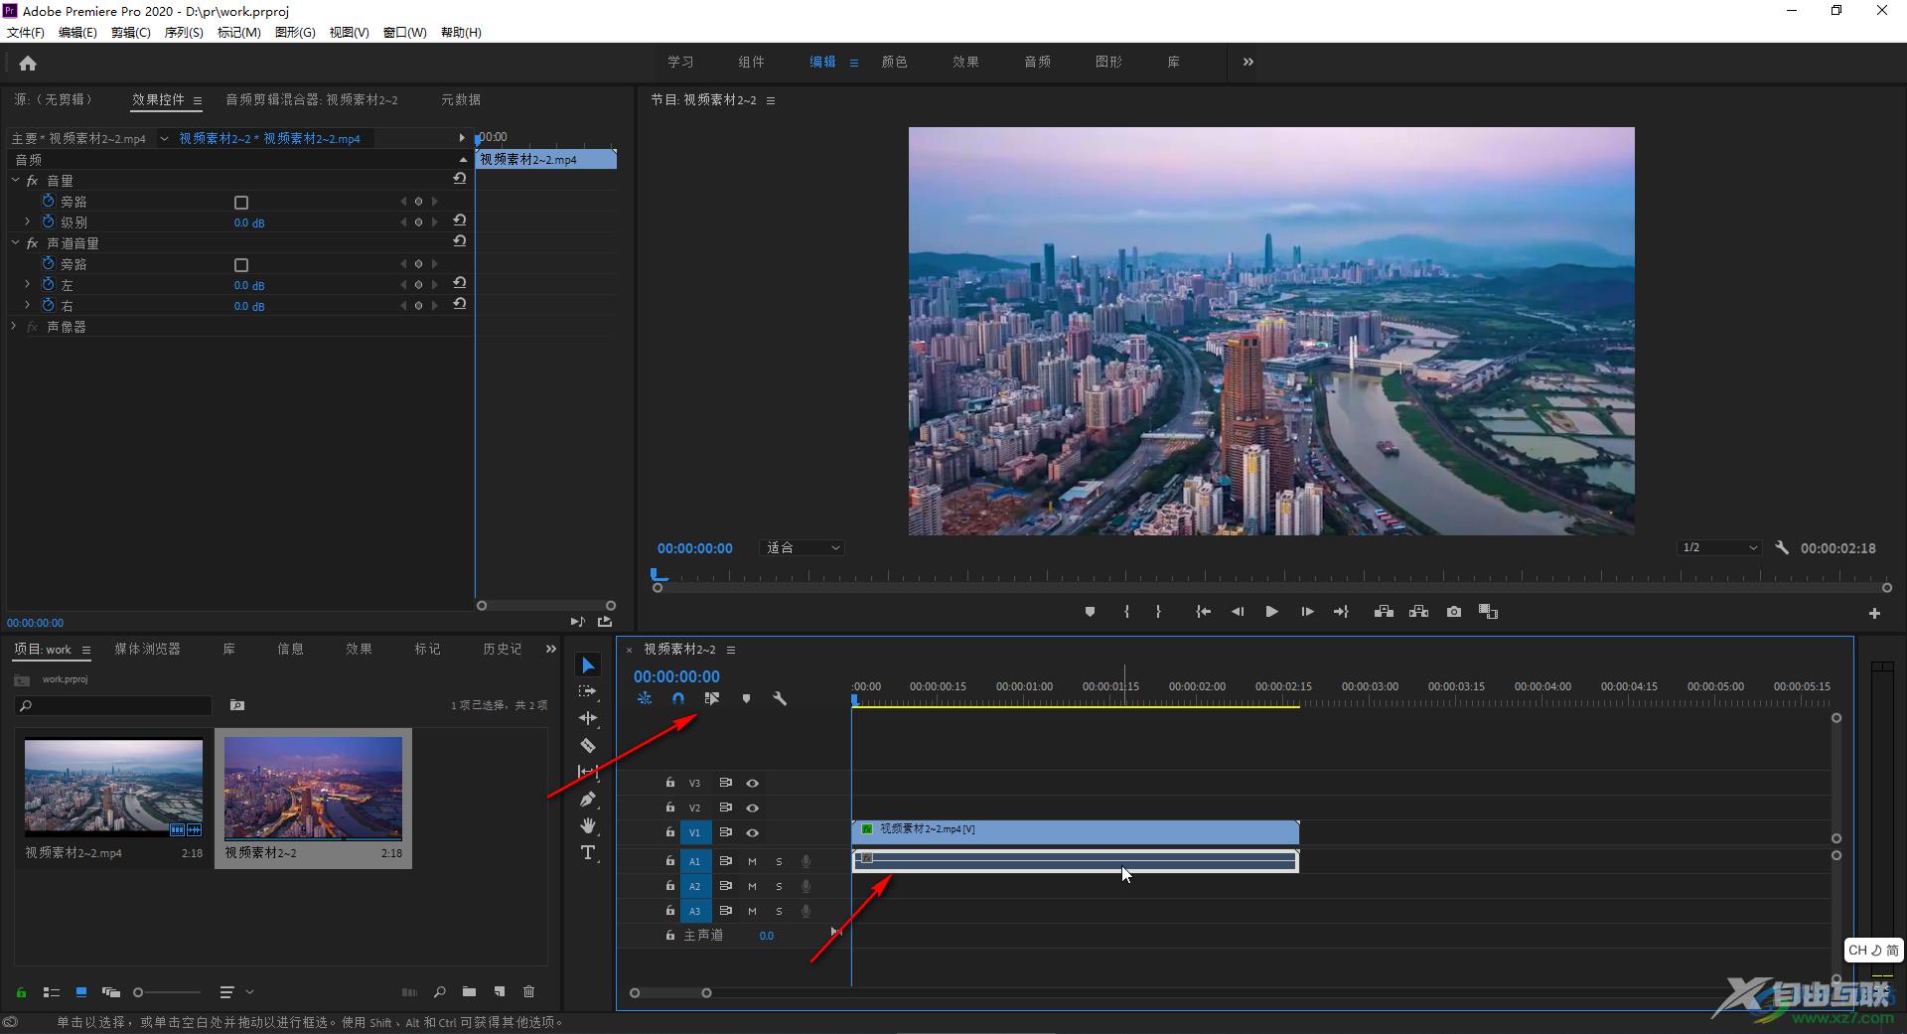Select the Type tool
Image resolution: width=1907 pixels, height=1034 pixels.
pyautogui.click(x=588, y=852)
